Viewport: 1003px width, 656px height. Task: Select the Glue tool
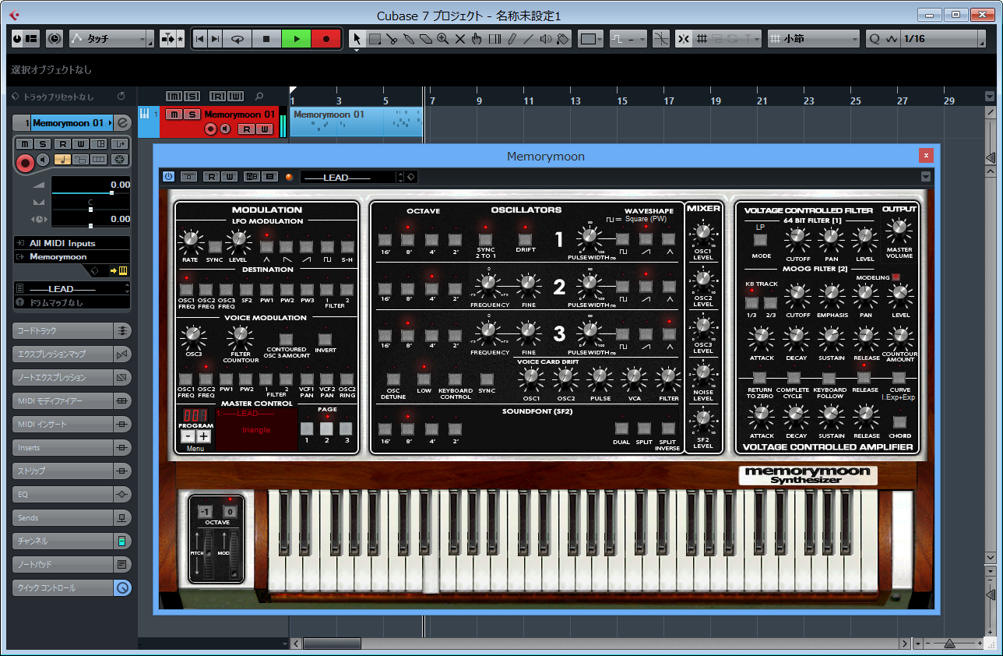tap(409, 38)
